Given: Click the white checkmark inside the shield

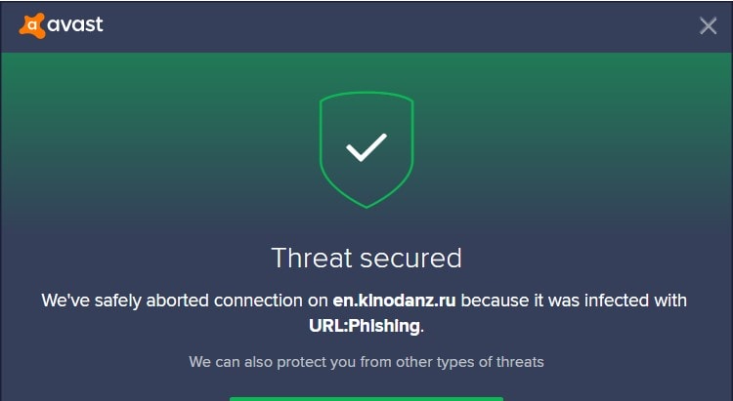Looking at the screenshot, I should pos(366,147).
